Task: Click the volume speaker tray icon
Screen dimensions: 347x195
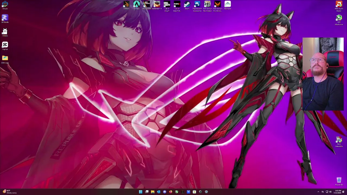Action: (x=330, y=192)
